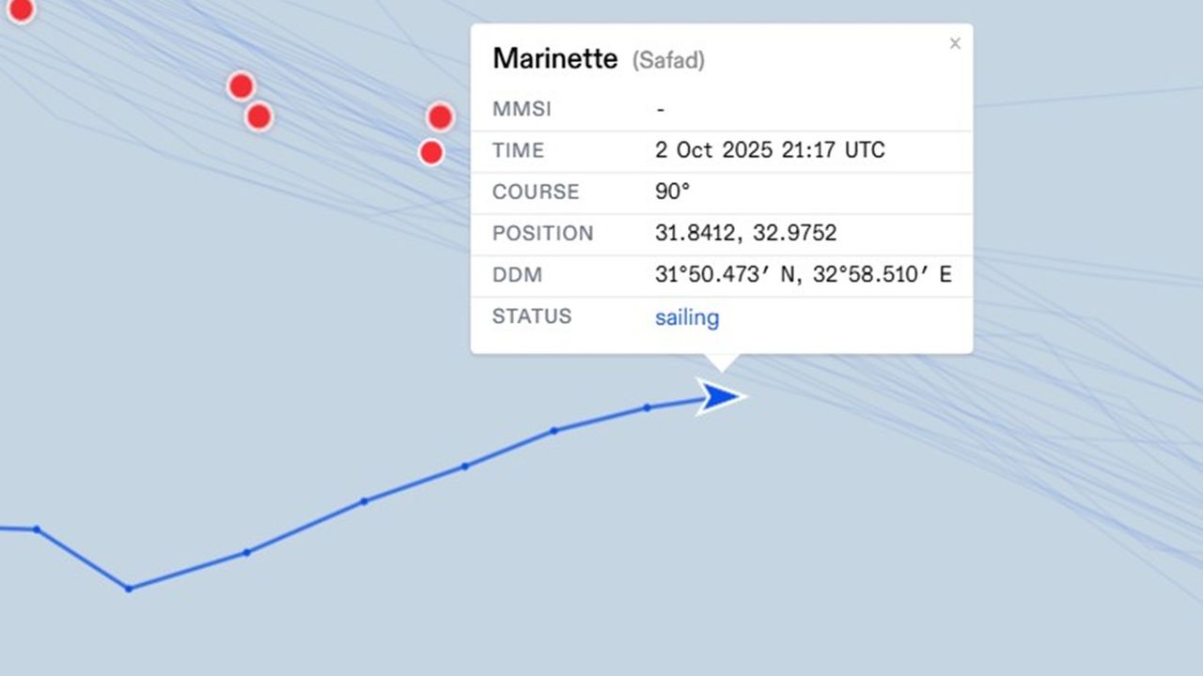
Task: Click the COURSE value 90°
Action: click(x=673, y=192)
